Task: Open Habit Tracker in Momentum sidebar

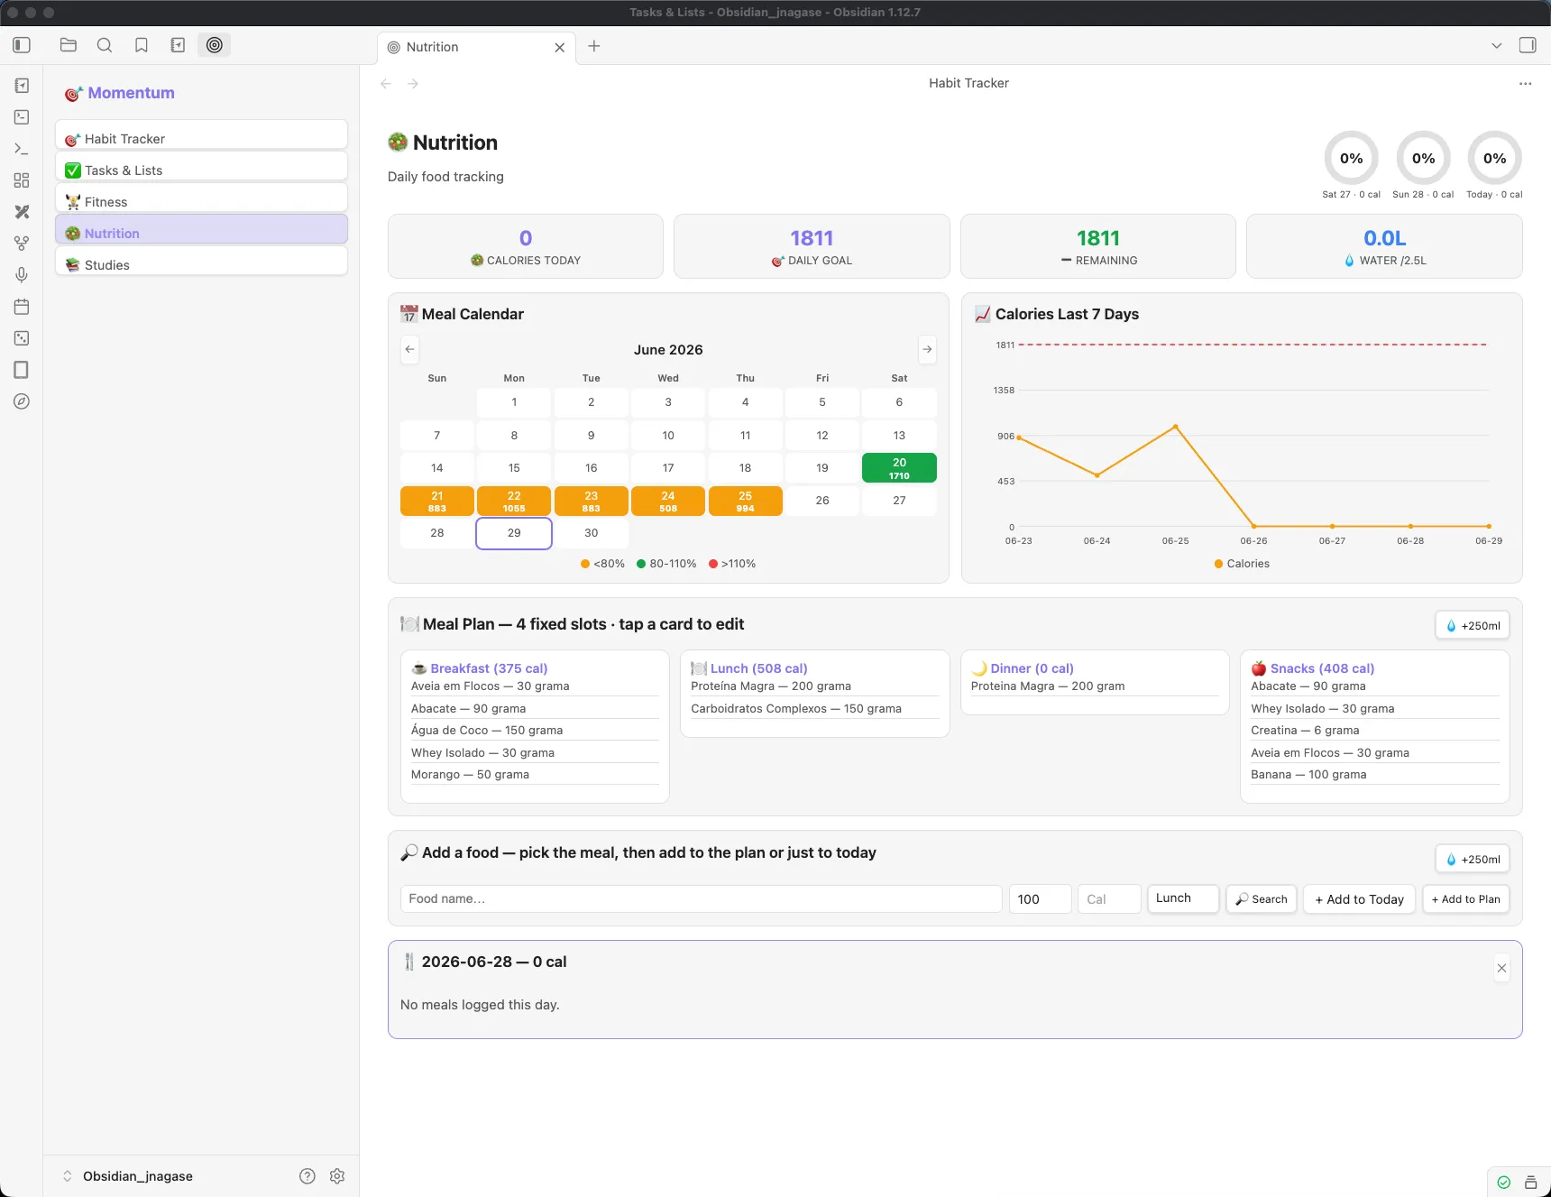Action: pyautogui.click(x=202, y=135)
